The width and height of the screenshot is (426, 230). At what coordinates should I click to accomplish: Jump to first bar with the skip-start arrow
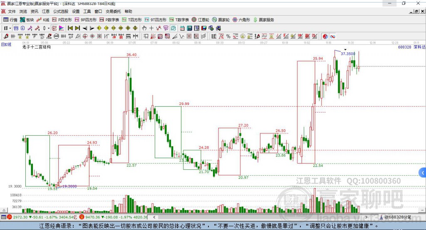[70, 28]
